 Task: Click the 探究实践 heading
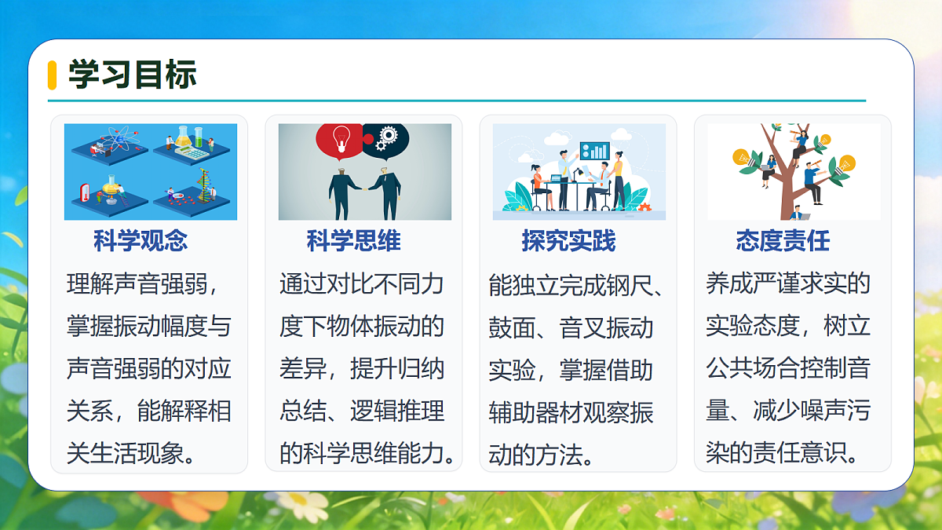pyautogui.click(x=569, y=241)
